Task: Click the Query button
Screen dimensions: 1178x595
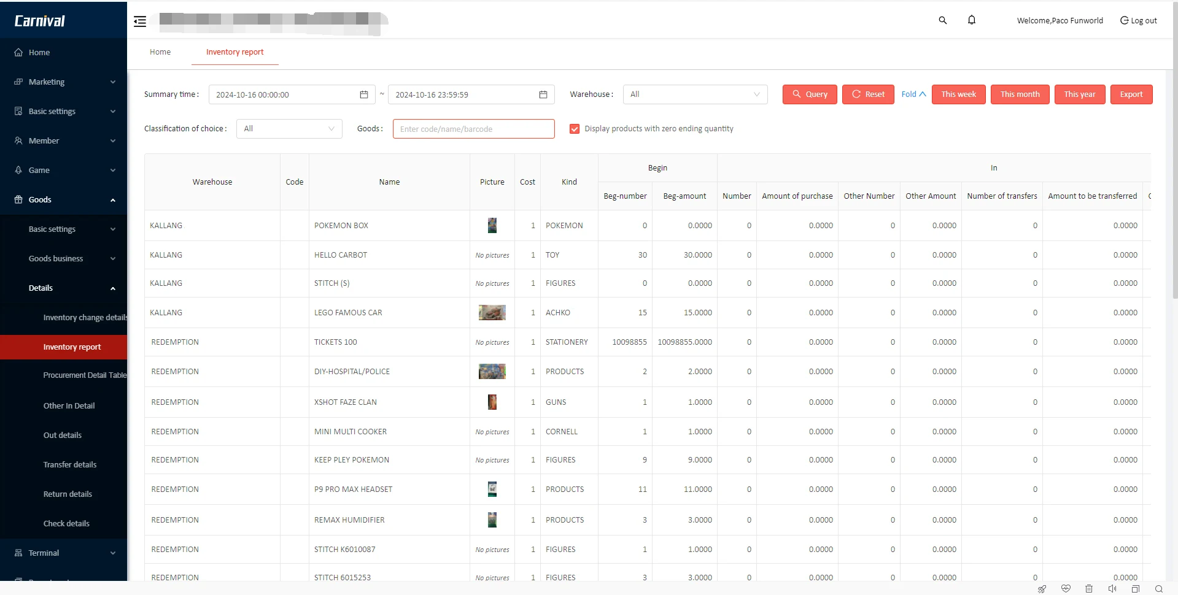Action: click(809, 94)
